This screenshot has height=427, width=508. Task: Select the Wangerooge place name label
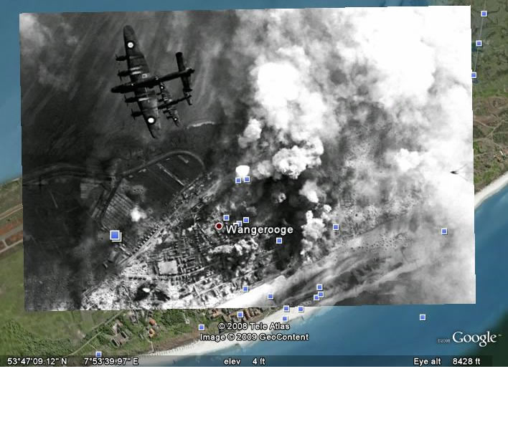(x=260, y=229)
